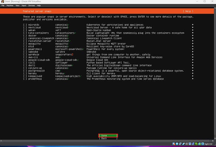The width and height of the screenshot is (216, 147).
Task: Click the vertical scrollbar down arrow
Action: [215, 139]
